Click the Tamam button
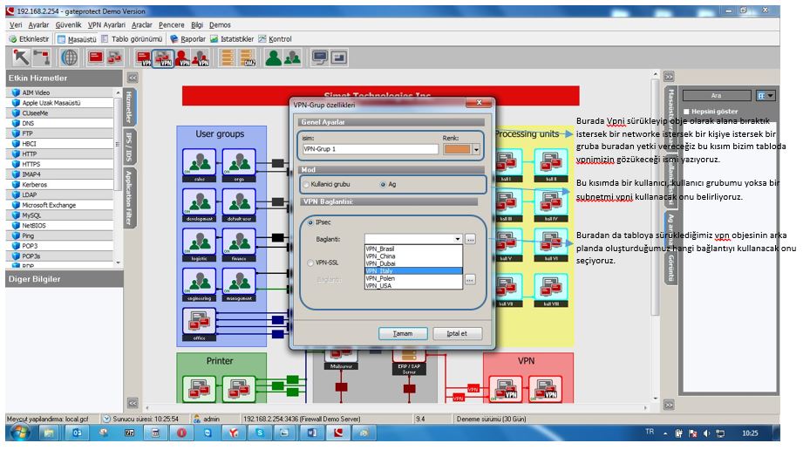Viewport: 803px width, 450px height. [402, 334]
